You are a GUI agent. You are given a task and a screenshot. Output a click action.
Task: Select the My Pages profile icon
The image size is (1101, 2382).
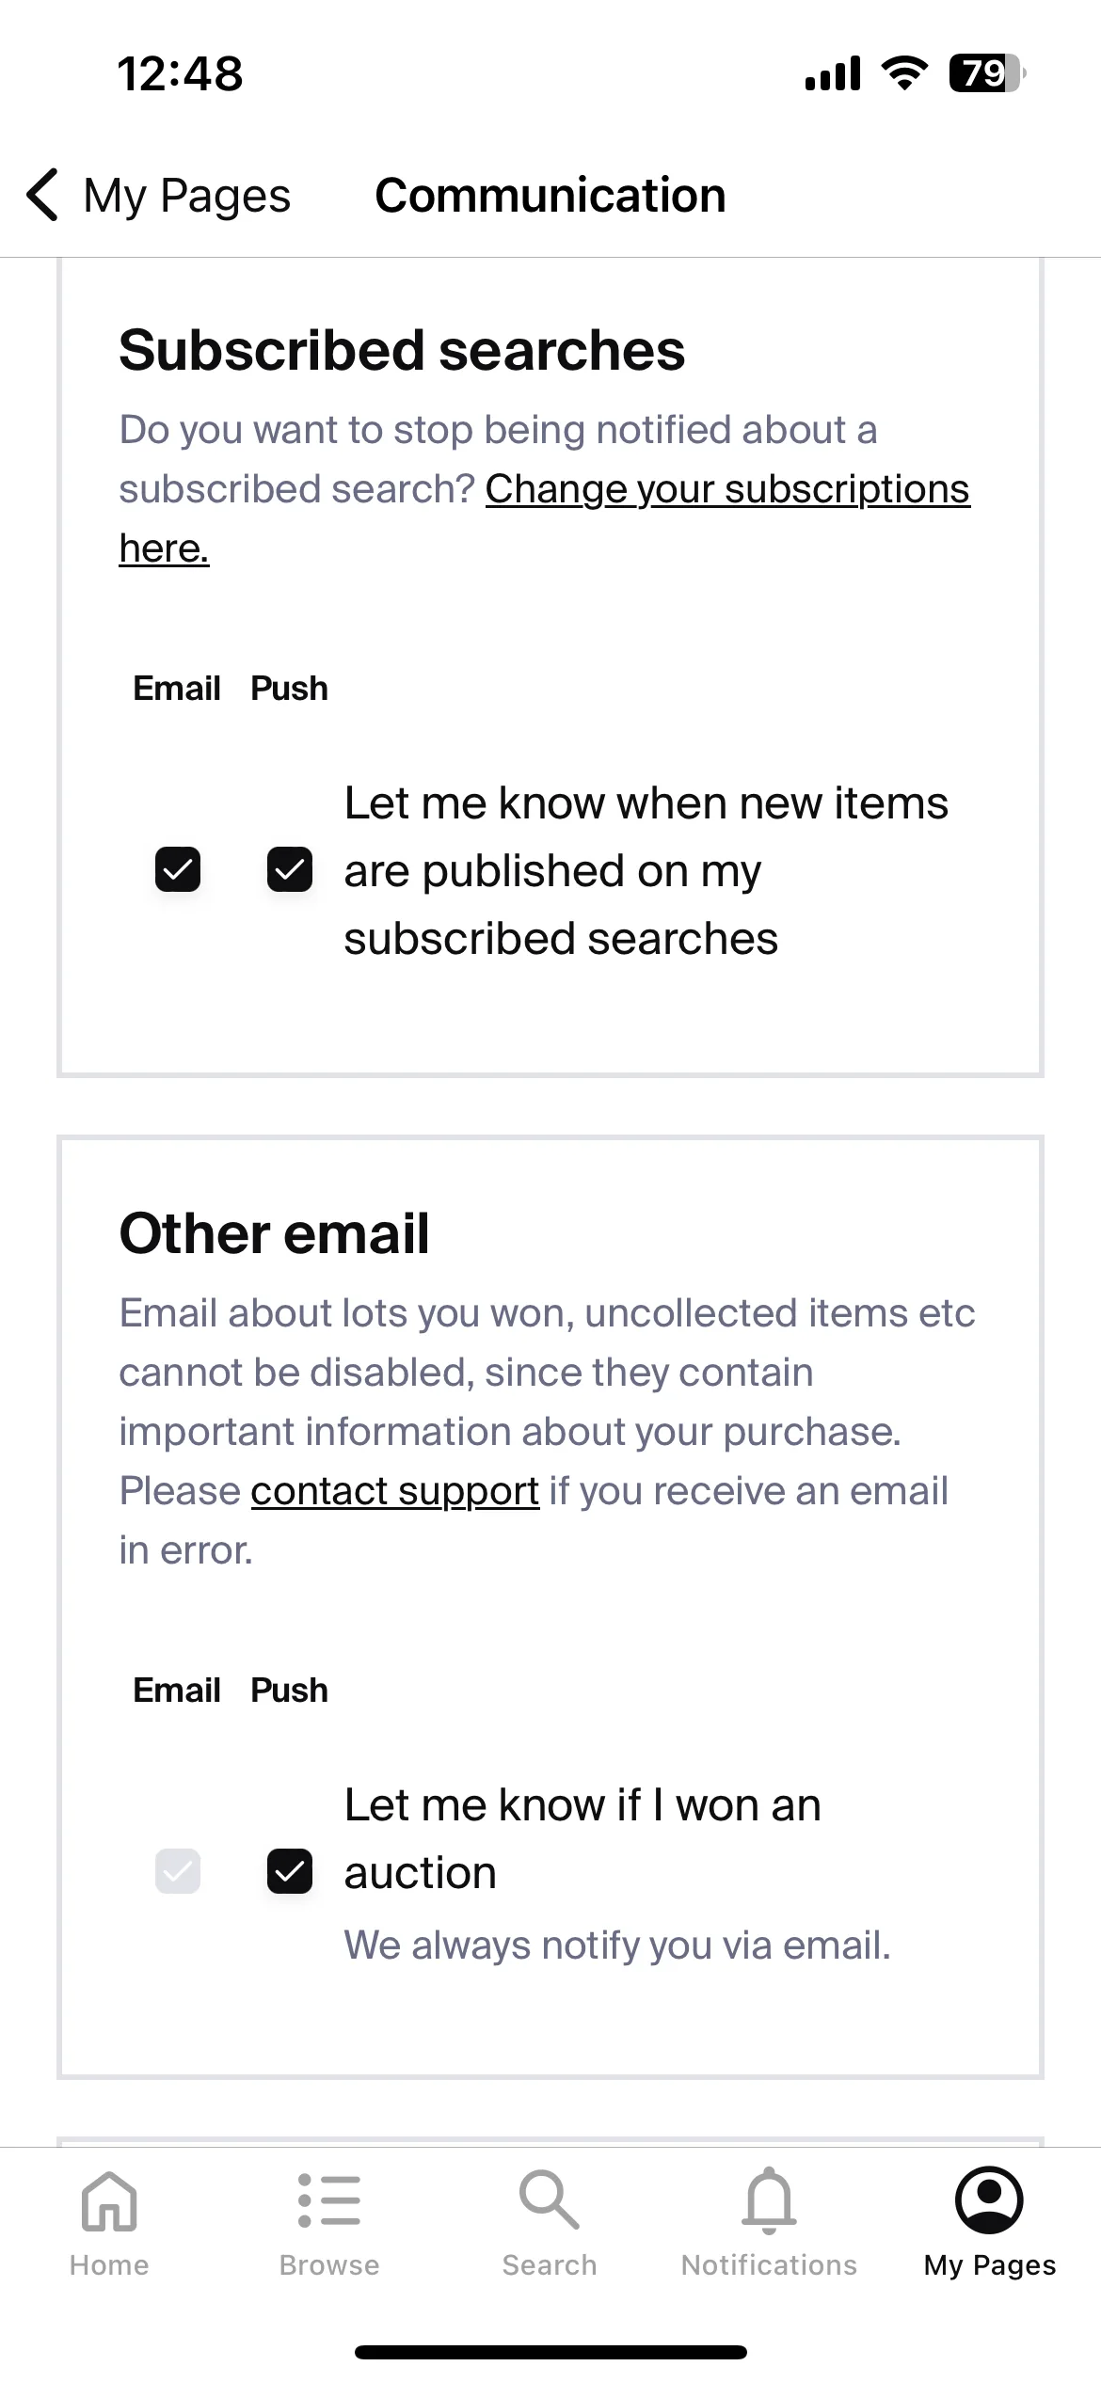tap(989, 2199)
